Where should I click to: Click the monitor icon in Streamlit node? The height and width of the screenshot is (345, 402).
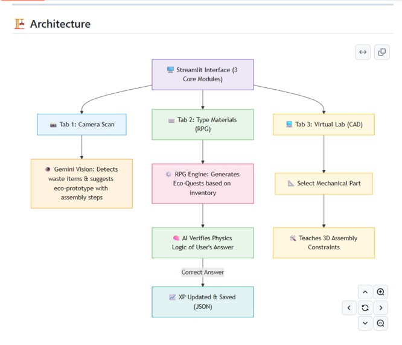click(x=170, y=70)
